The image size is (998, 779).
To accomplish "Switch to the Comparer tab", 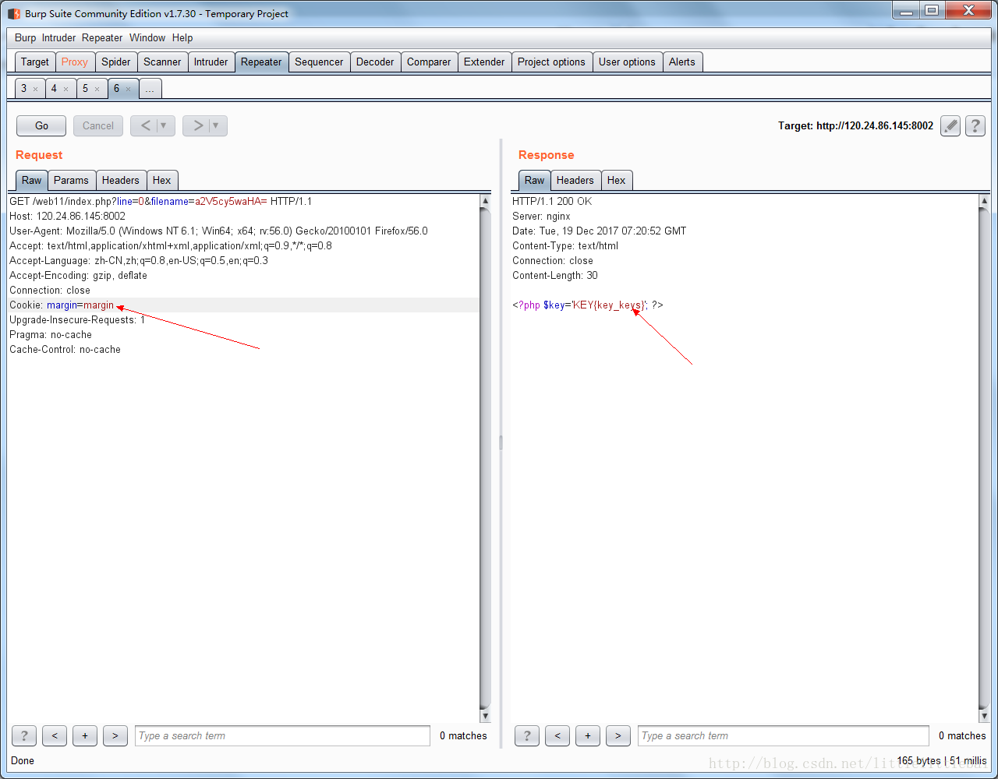I will [429, 62].
